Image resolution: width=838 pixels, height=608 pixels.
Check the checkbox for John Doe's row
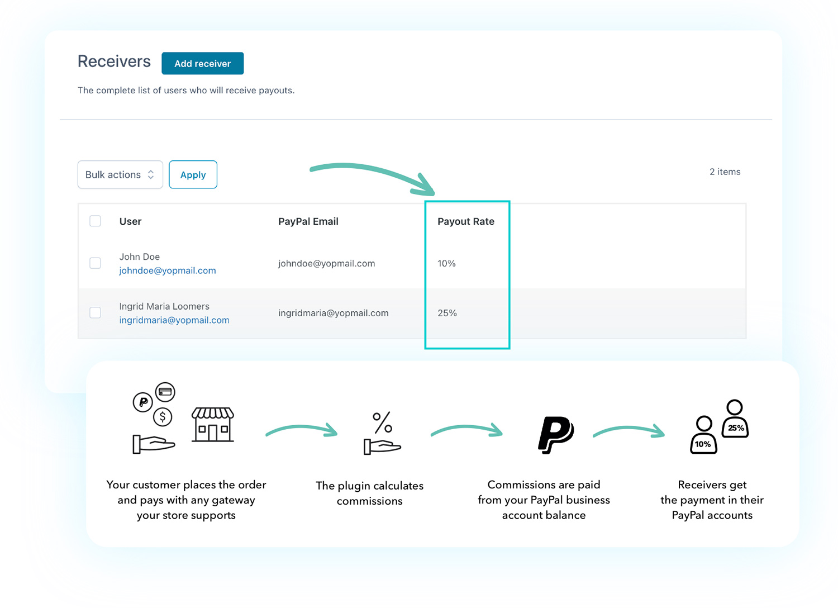tap(95, 263)
